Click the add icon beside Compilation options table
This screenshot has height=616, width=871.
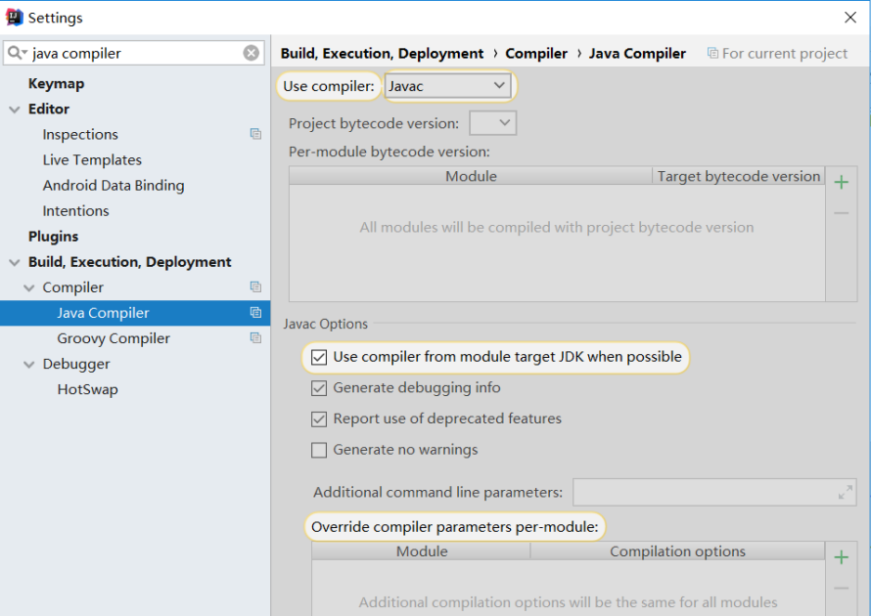coord(841,557)
